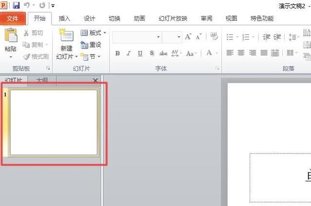This screenshot has height=206, width=311.
Task: Open character spacing AV dropdown
Action: coord(176,53)
